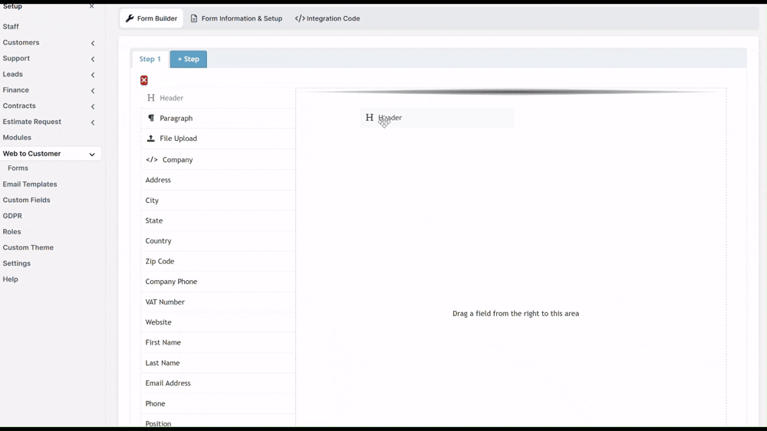Select the VAT Number field
The image size is (767, 431).
click(218, 302)
